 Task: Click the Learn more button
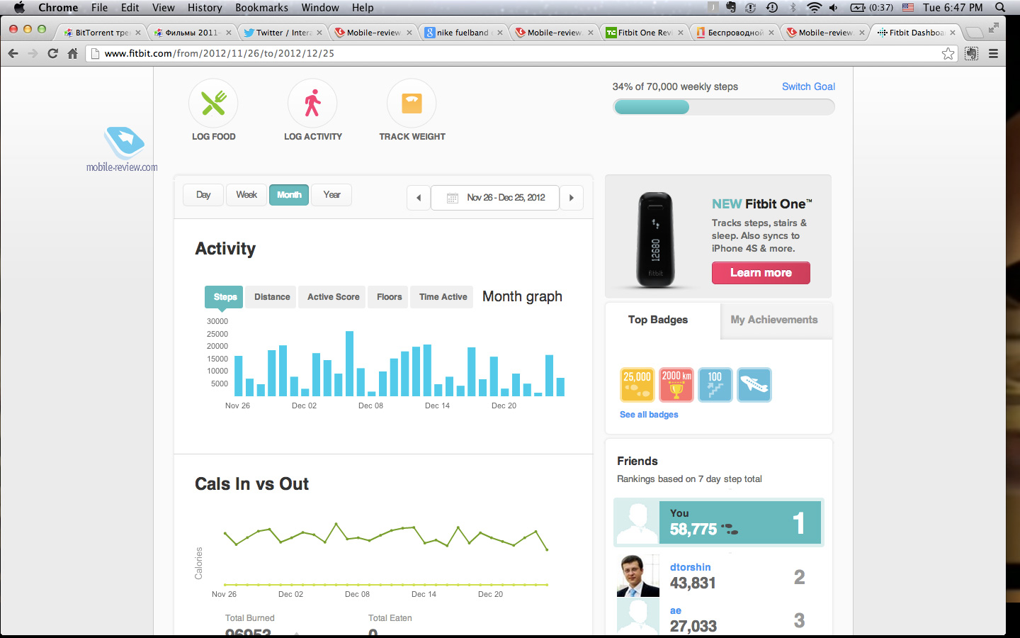(761, 273)
